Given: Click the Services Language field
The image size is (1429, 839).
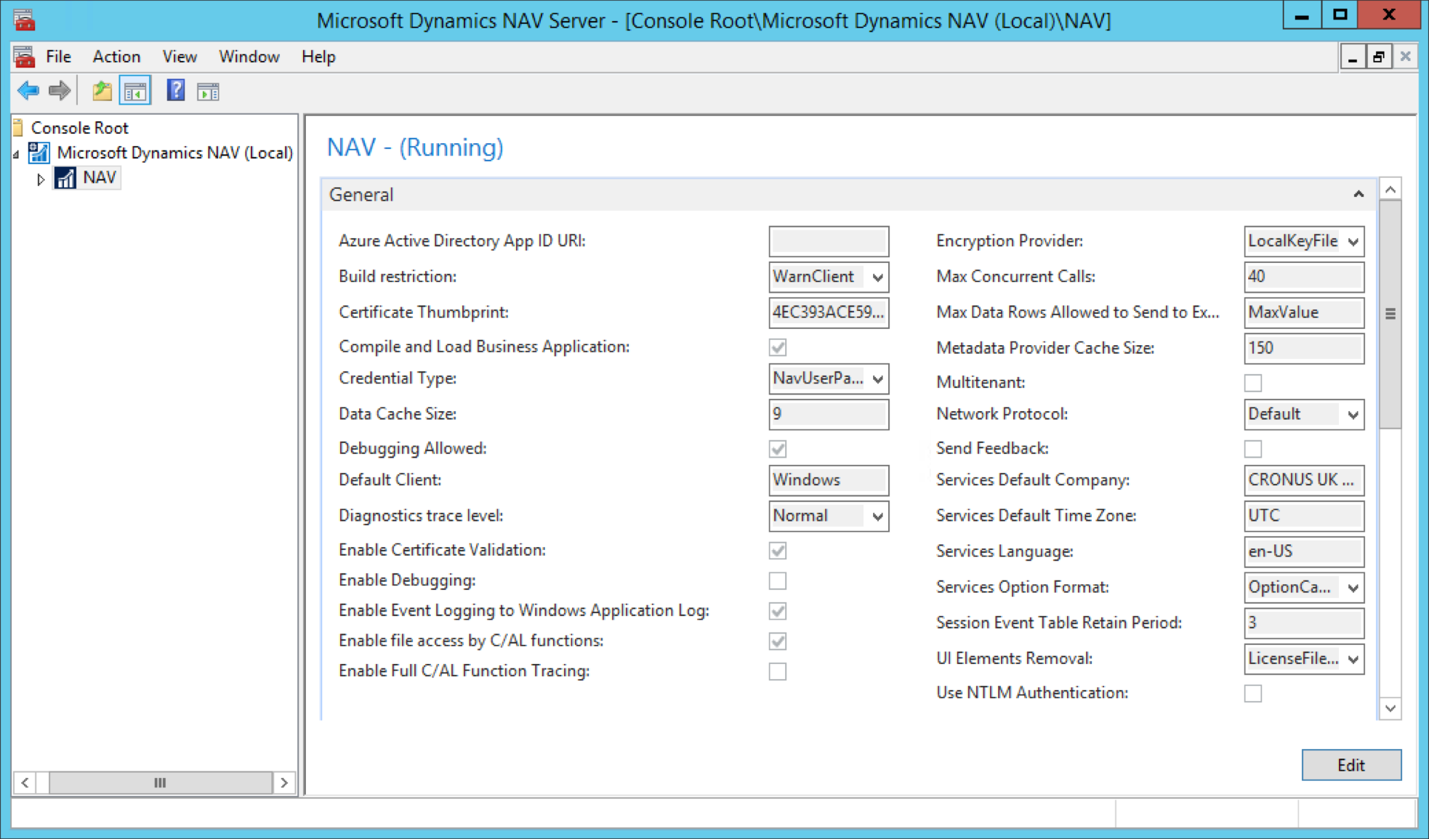Looking at the screenshot, I should point(1304,551).
